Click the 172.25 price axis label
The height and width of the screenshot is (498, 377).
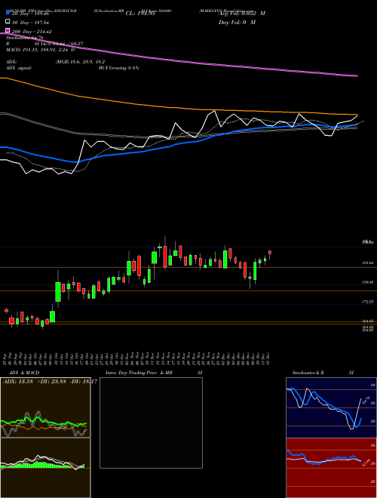click(x=368, y=301)
